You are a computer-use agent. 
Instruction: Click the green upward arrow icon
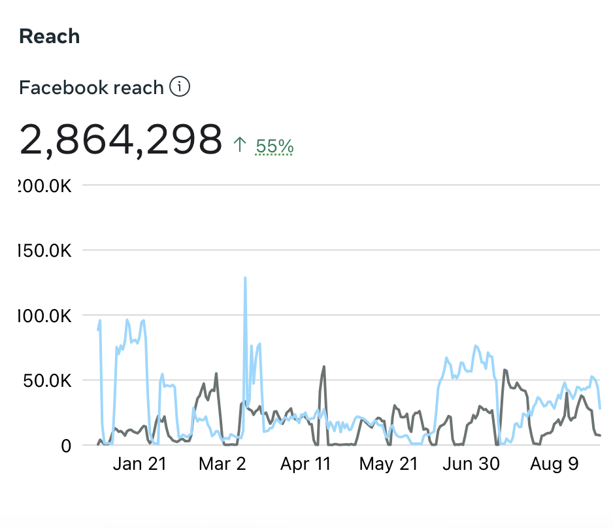pyautogui.click(x=240, y=145)
